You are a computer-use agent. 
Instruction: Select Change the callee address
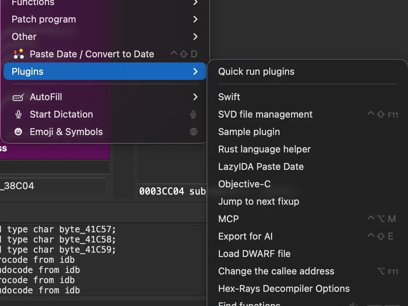tap(308, 271)
